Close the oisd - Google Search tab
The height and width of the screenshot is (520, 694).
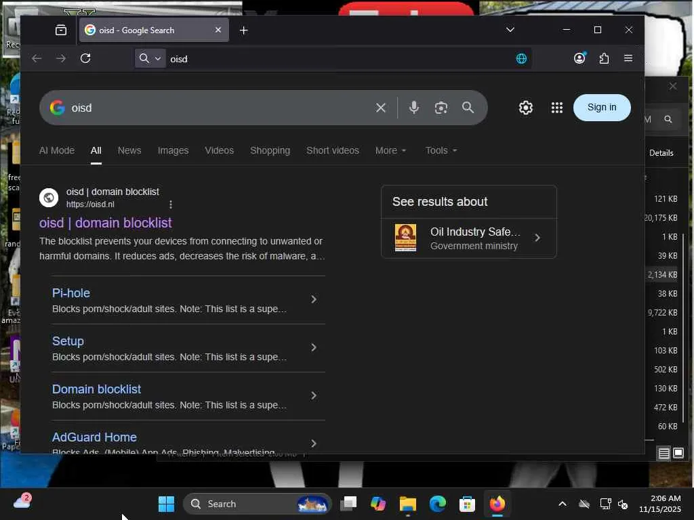coord(218,30)
